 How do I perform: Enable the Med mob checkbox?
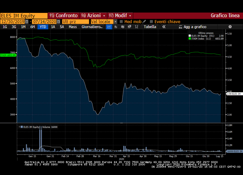(121, 21)
